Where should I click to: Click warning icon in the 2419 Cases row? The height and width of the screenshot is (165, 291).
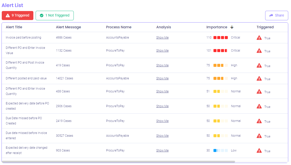click(259, 121)
